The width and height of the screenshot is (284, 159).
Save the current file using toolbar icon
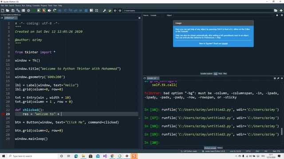[13, 11]
